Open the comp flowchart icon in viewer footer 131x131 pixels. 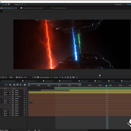point(71,78)
